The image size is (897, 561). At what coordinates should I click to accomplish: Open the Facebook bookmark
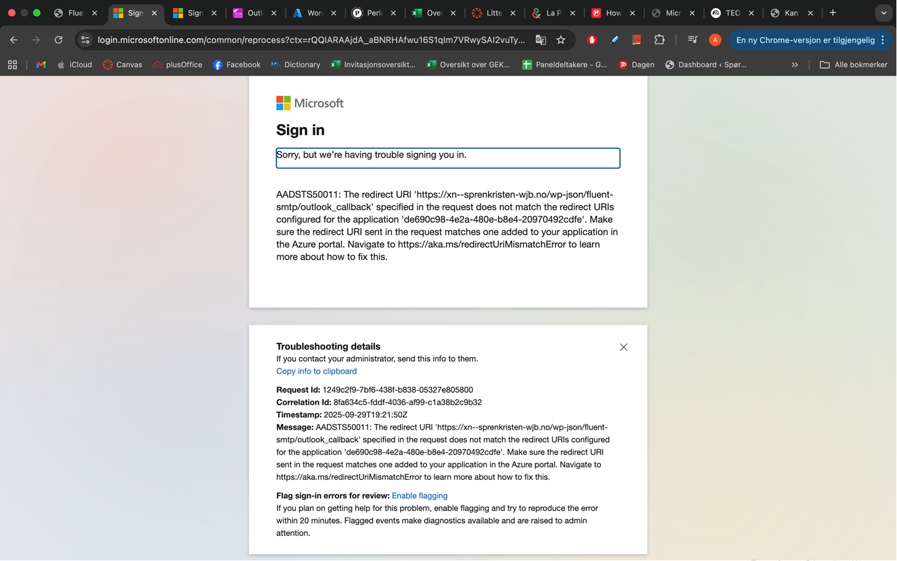click(237, 65)
